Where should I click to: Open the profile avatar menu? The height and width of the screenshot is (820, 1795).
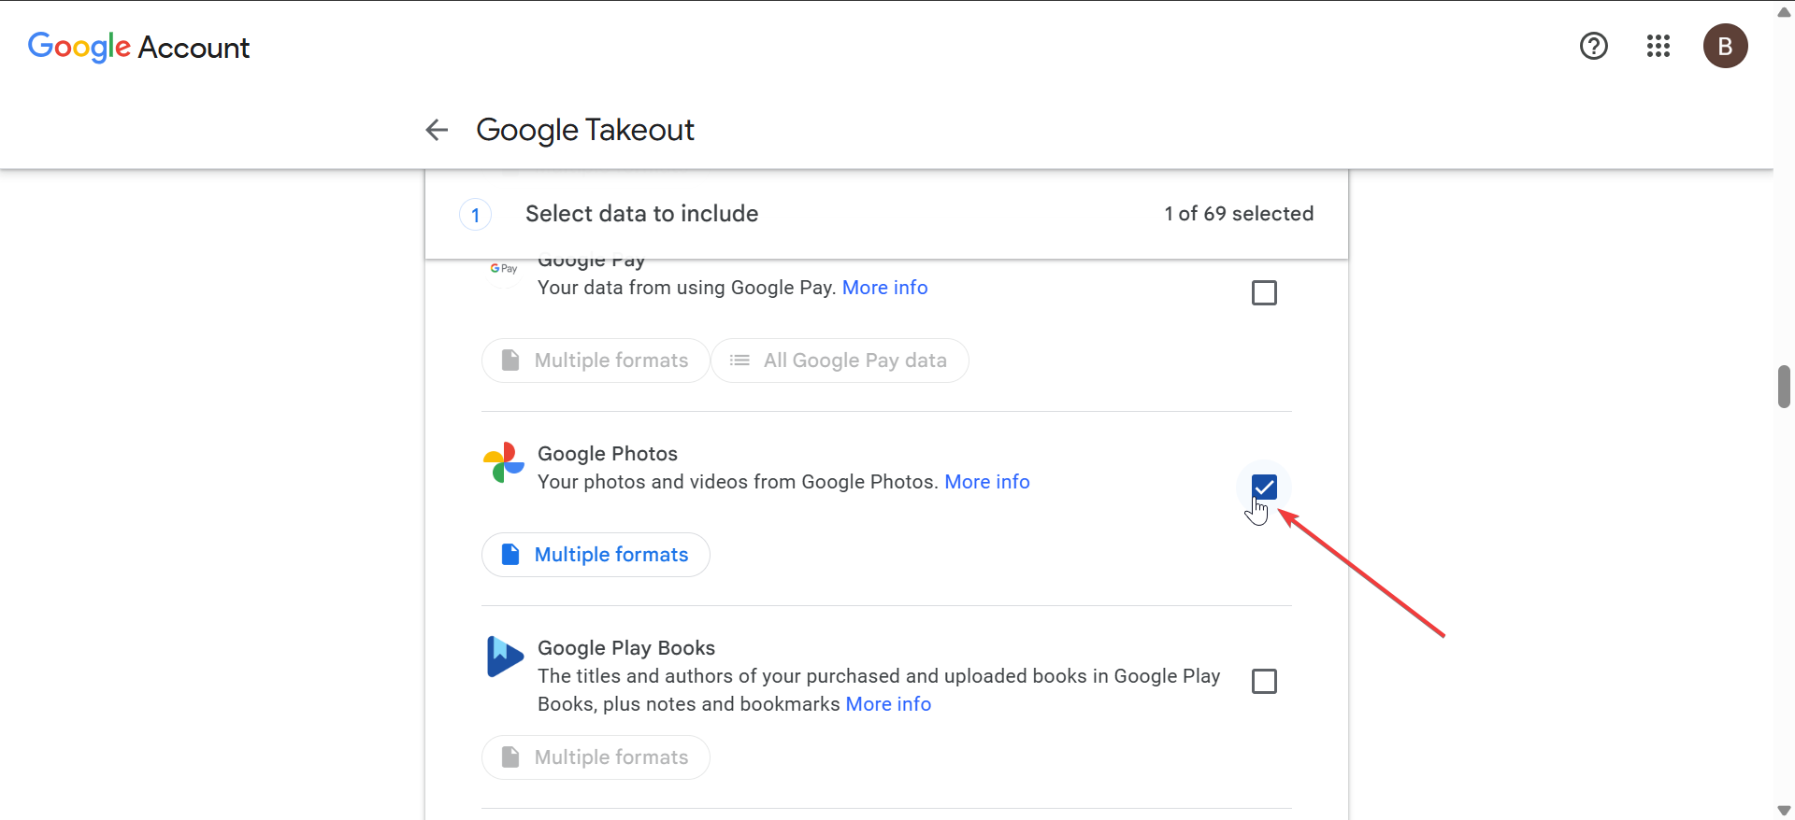tap(1725, 46)
